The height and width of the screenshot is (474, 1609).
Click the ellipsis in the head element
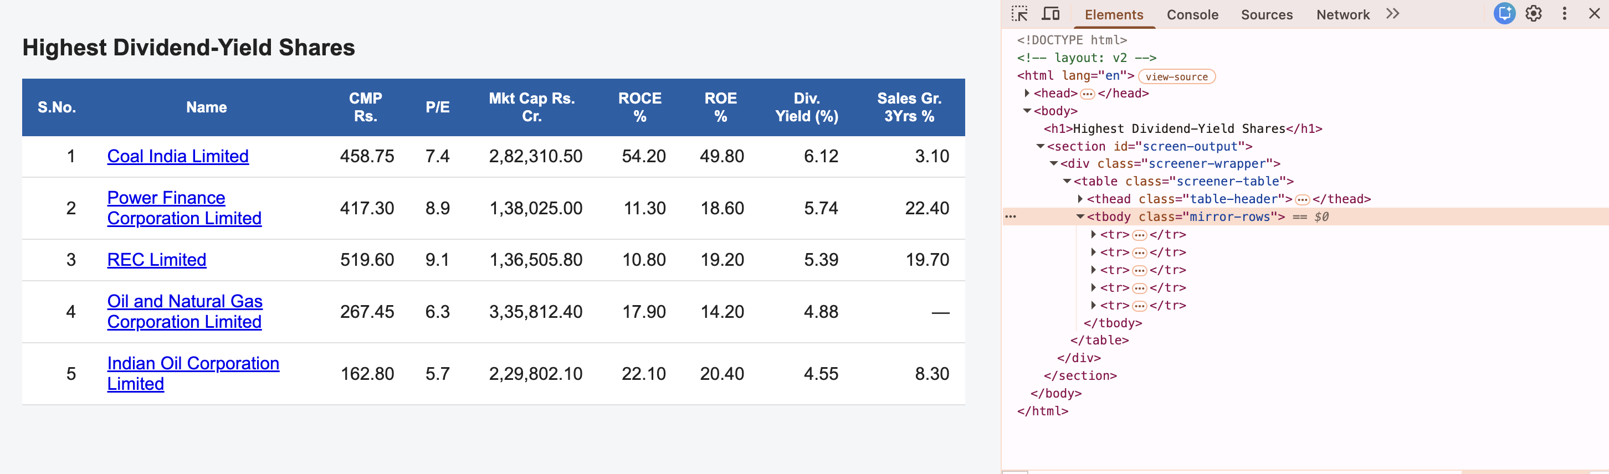coord(1088,94)
